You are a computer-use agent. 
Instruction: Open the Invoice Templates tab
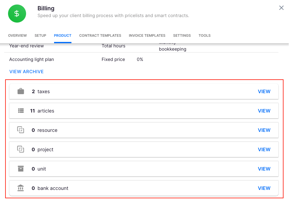pos(147,35)
